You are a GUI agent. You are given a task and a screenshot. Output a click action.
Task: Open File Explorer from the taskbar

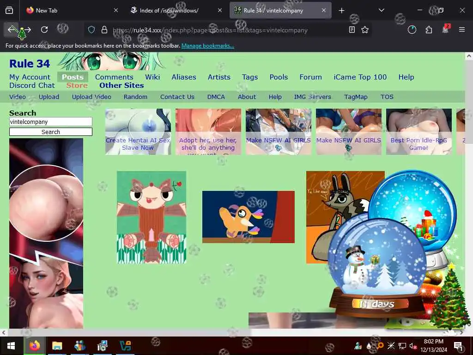tap(57, 346)
